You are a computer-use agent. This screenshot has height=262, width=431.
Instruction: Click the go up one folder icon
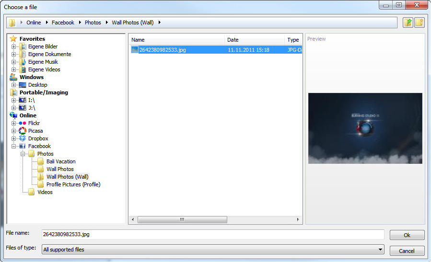[408, 23]
